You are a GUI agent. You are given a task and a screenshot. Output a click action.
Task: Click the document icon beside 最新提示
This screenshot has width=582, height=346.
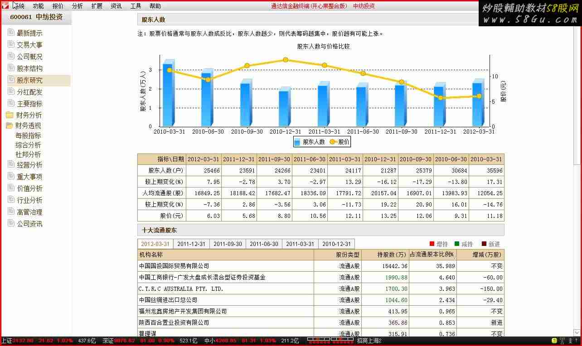[11, 33]
